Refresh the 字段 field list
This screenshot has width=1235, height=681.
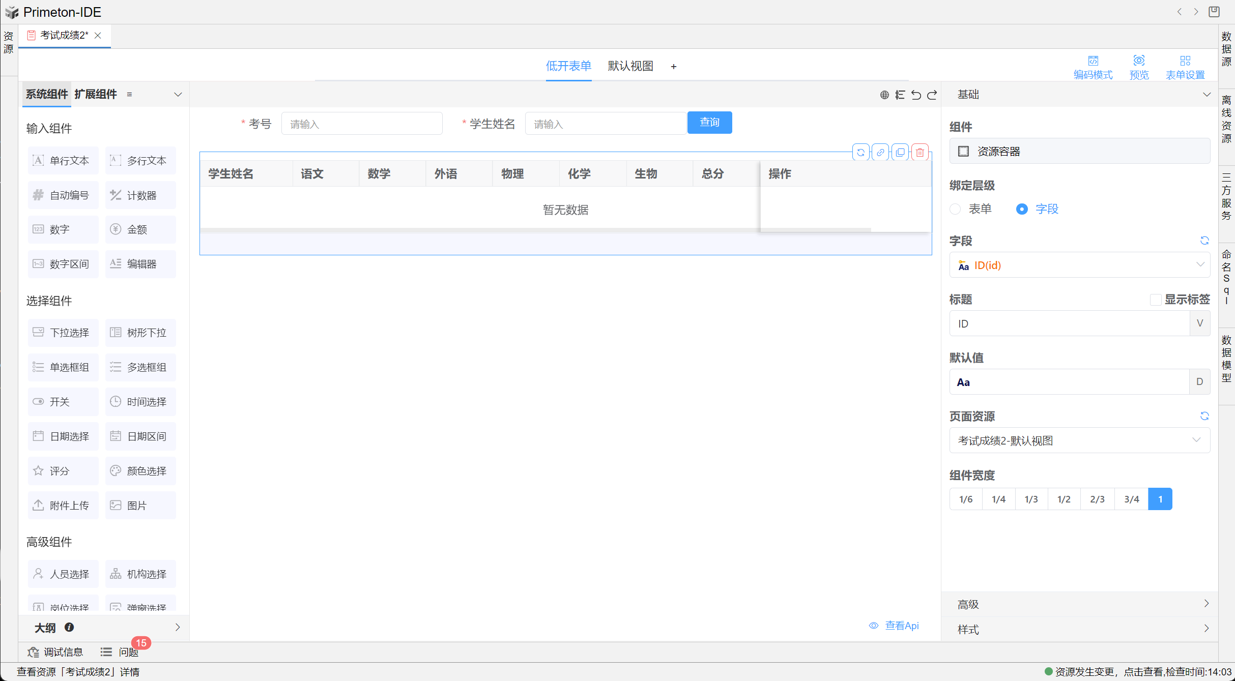1204,241
